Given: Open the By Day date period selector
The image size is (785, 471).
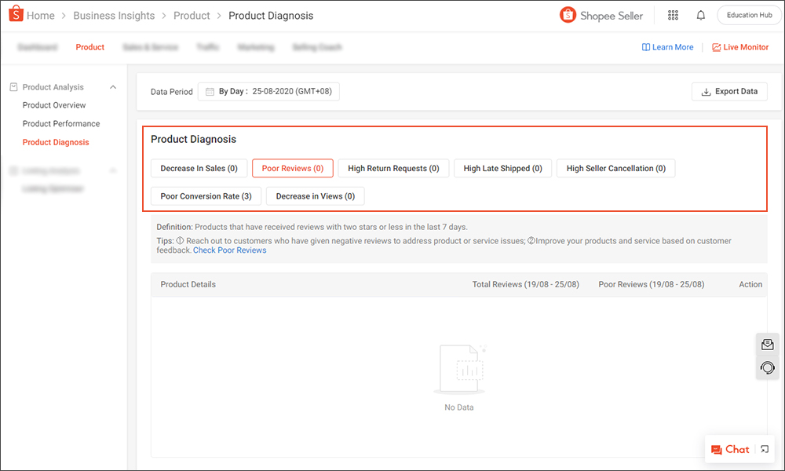Looking at the screenshot, I should tap(267, 91).
